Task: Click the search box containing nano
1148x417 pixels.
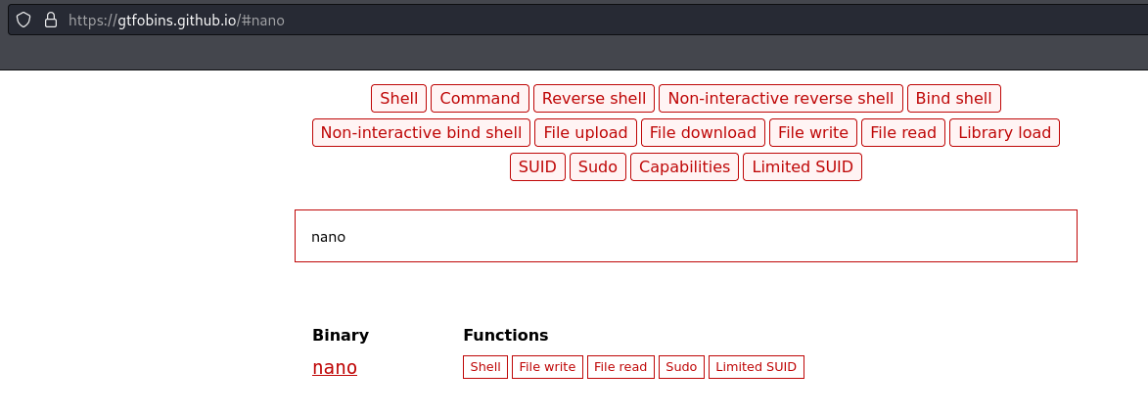Action: (x=685, y=236)
